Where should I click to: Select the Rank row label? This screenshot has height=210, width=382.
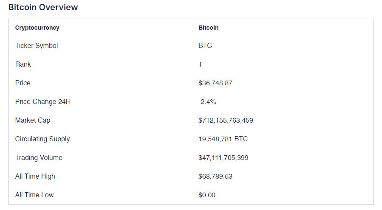tap(23, 64)
